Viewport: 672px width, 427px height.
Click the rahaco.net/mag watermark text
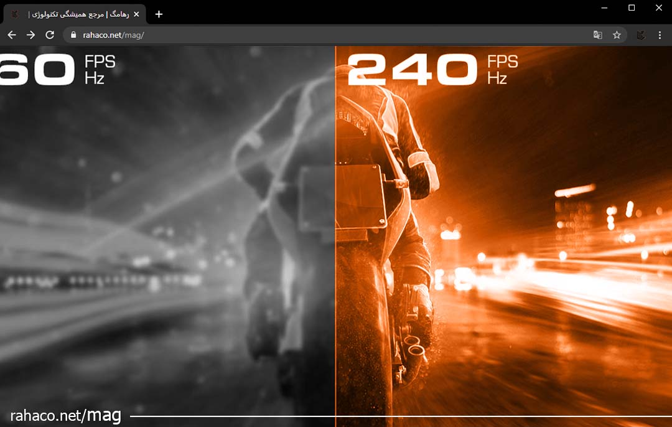pyautogui.click(x=65, y=415)
